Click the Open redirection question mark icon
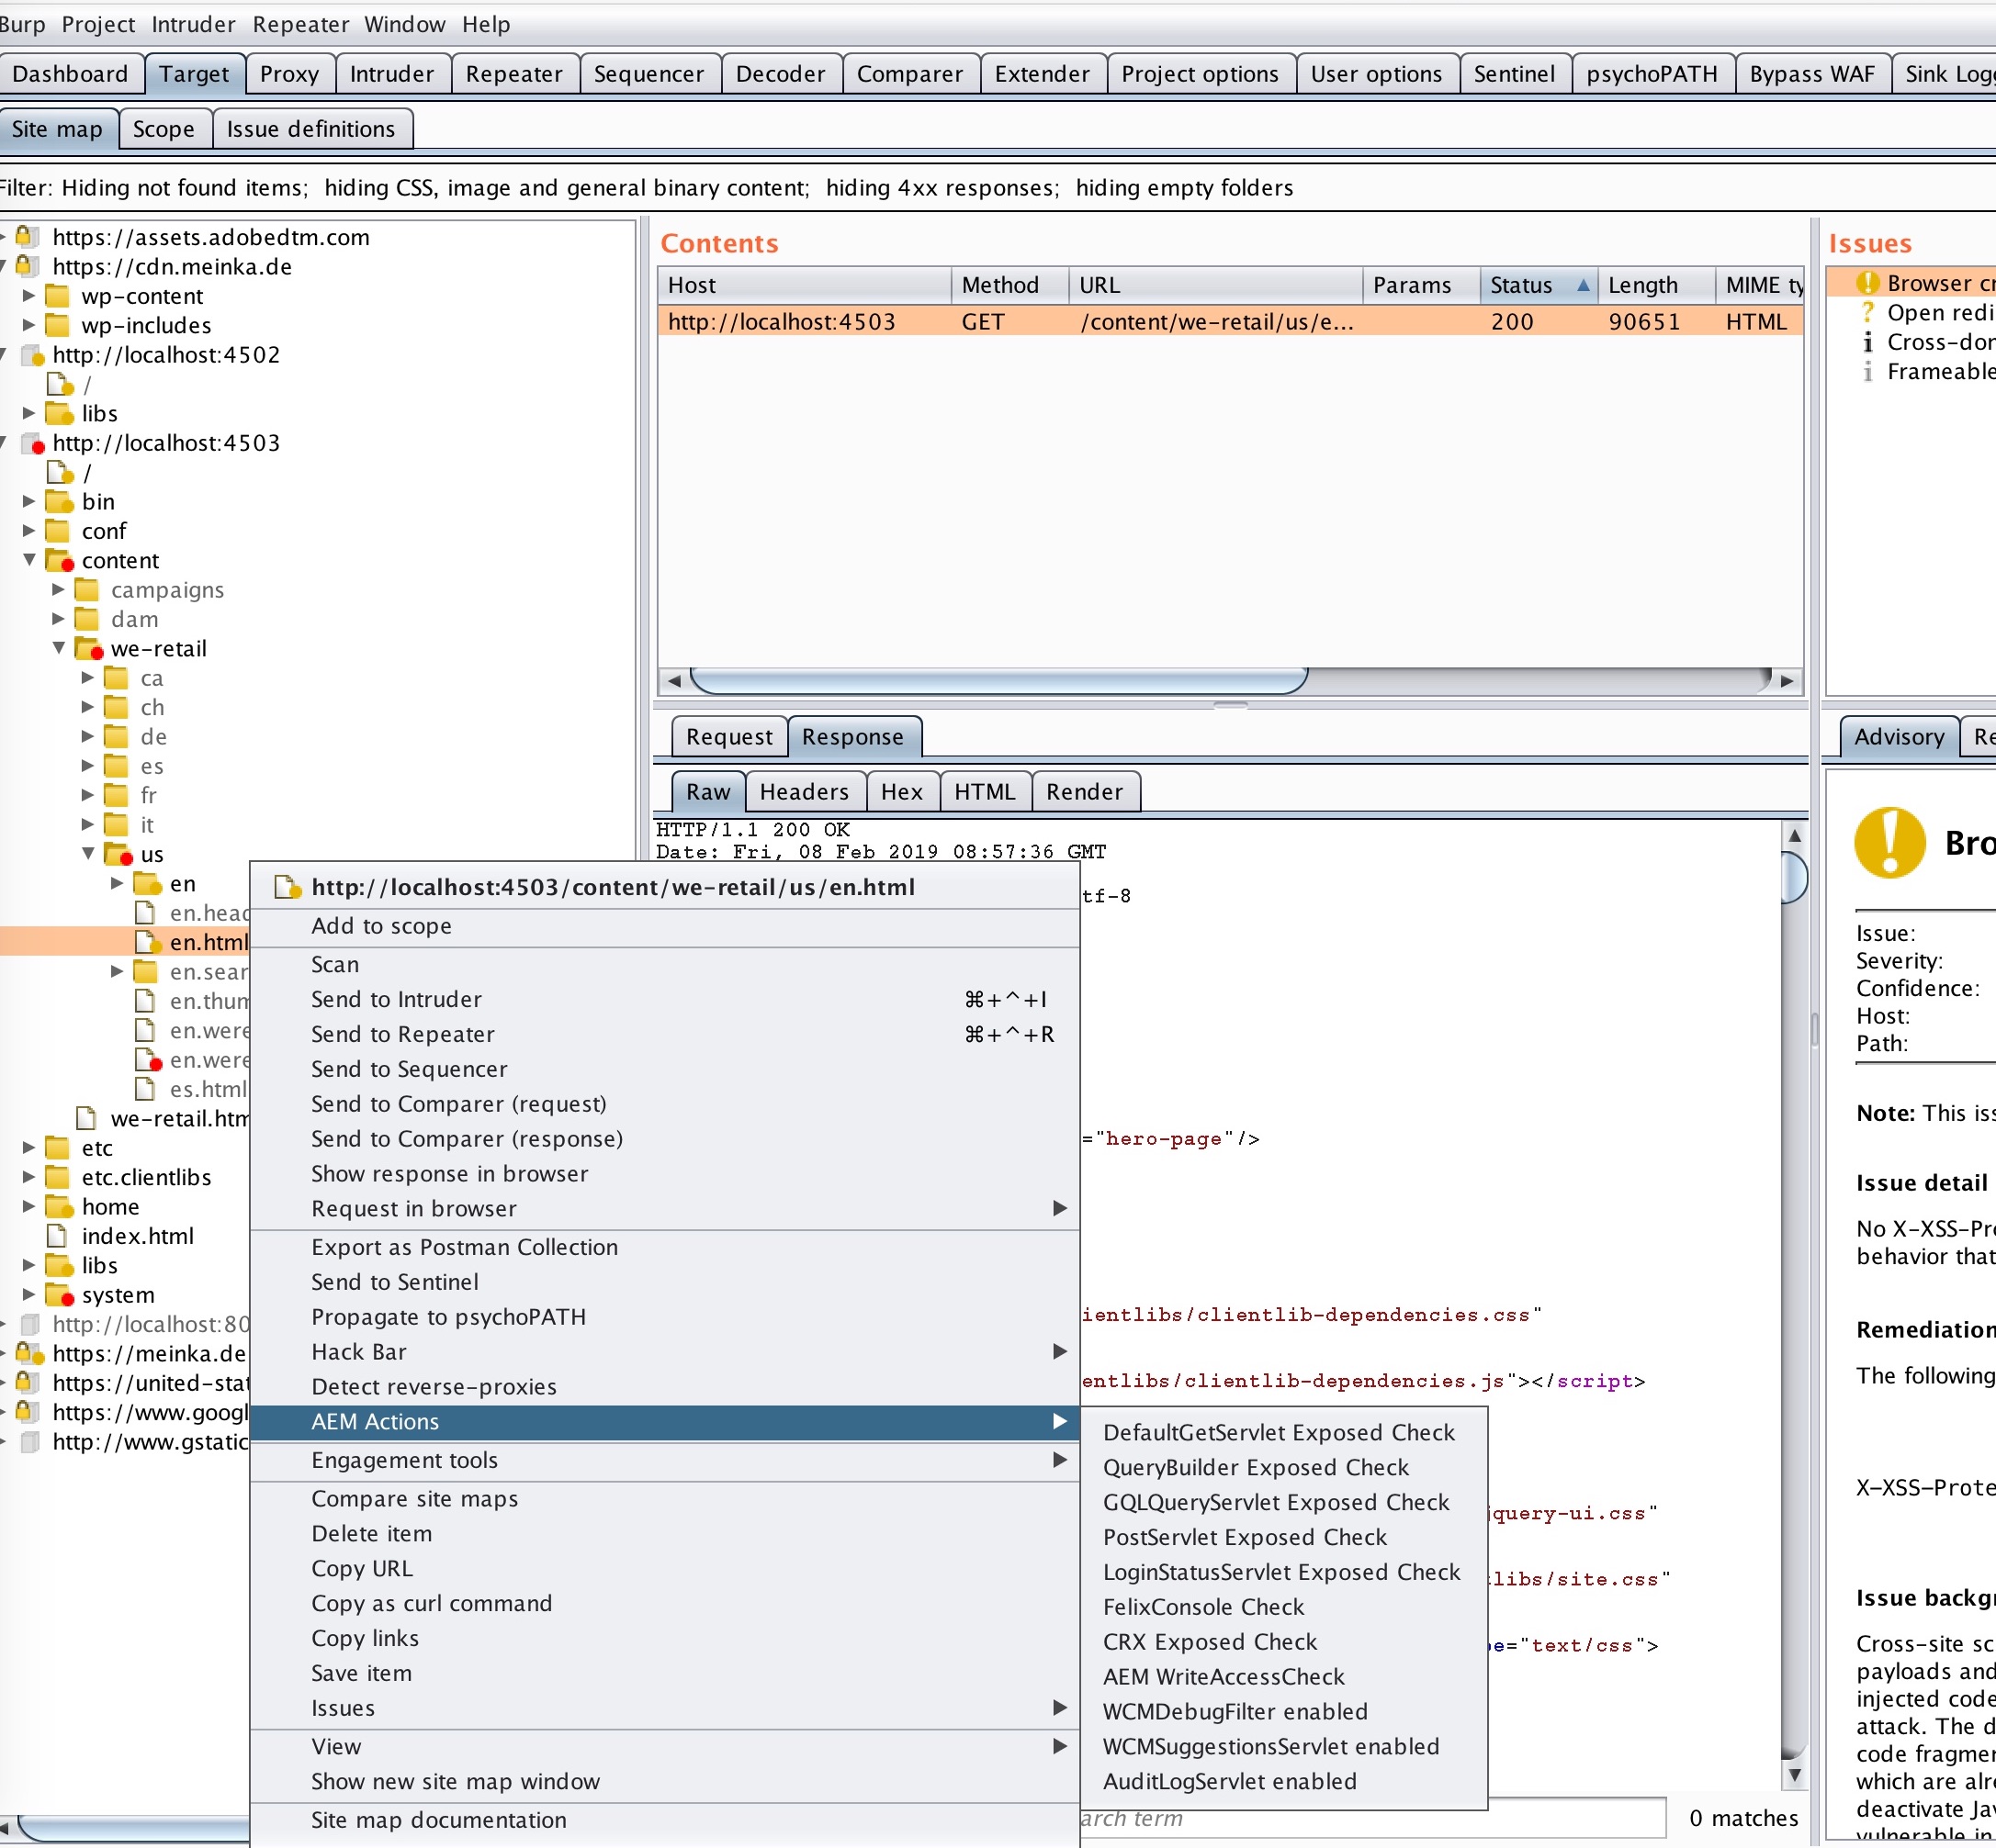The height and width of the screenshot is (1848, 1996). click(1866, 313)
